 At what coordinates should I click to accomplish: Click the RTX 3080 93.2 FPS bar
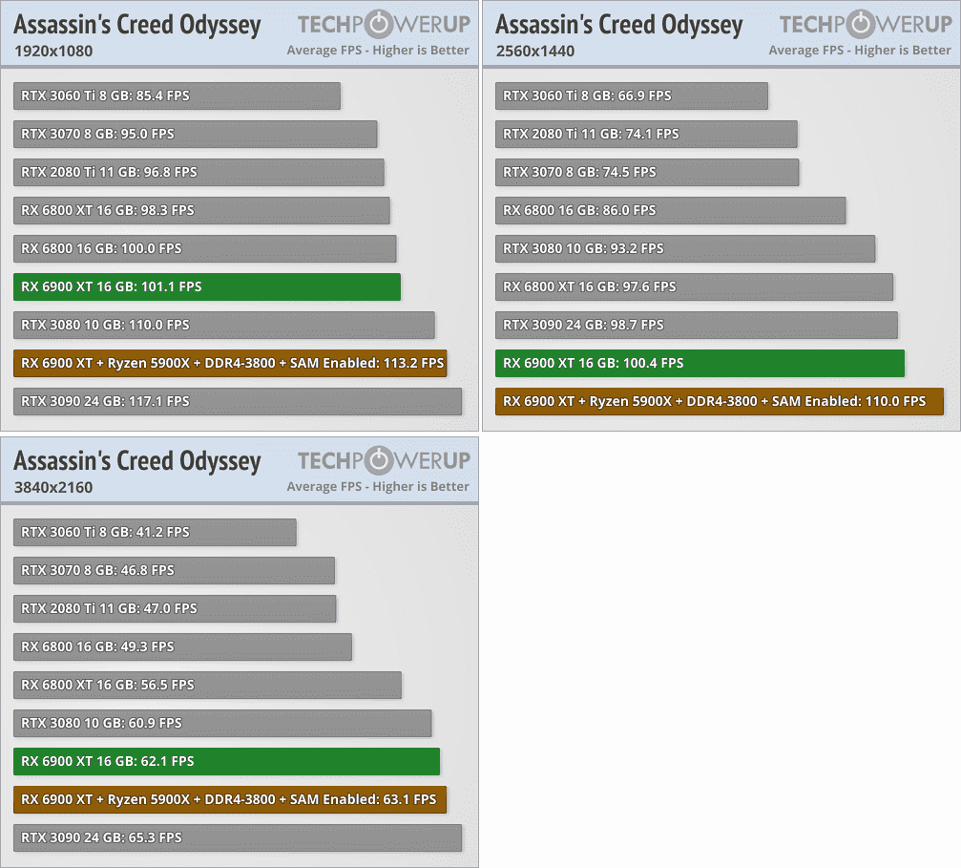[x=685, y=248]
